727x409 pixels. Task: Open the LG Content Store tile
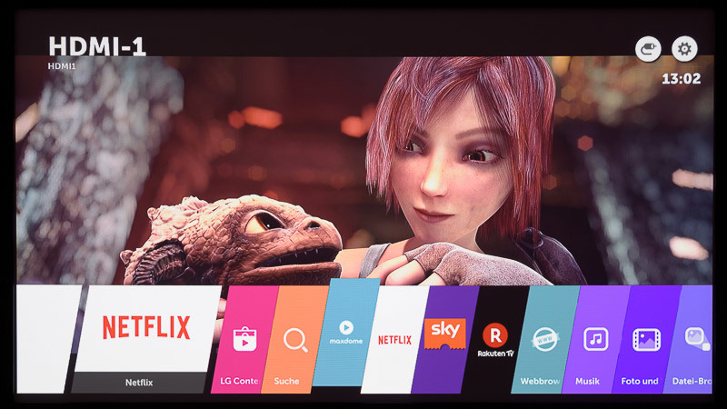pos(244,339)
